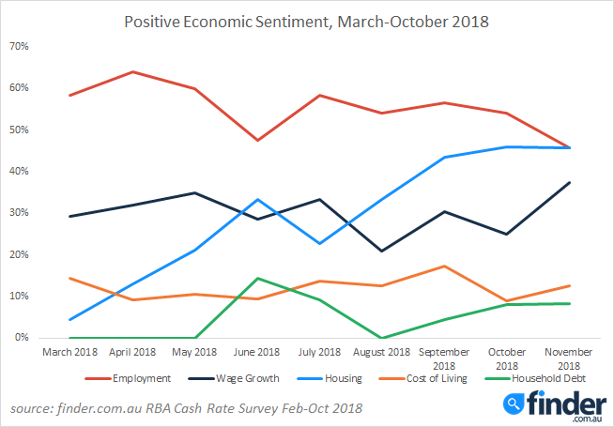Click the June 2018 axis label
Viewport: 614px width, 427px height.
(x=257, y=352)
